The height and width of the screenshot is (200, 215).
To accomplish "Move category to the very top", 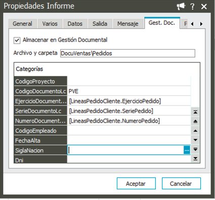I will 195,112.
